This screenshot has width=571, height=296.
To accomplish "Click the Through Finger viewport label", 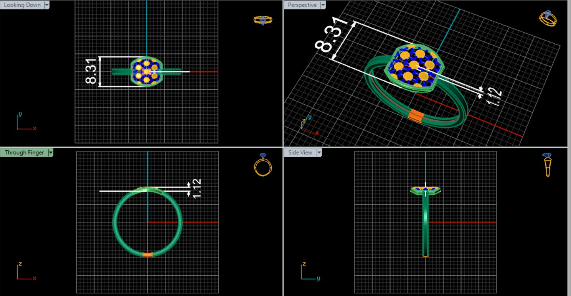I will pyautogui.click(x=24, y=153).
